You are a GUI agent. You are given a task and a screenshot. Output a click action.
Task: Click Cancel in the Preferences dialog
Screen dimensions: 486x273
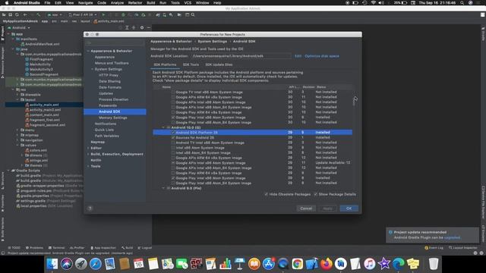tap(306, 209)
